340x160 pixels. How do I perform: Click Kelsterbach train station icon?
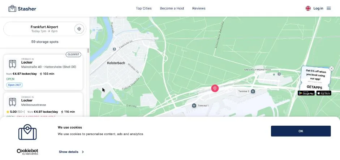114,49
